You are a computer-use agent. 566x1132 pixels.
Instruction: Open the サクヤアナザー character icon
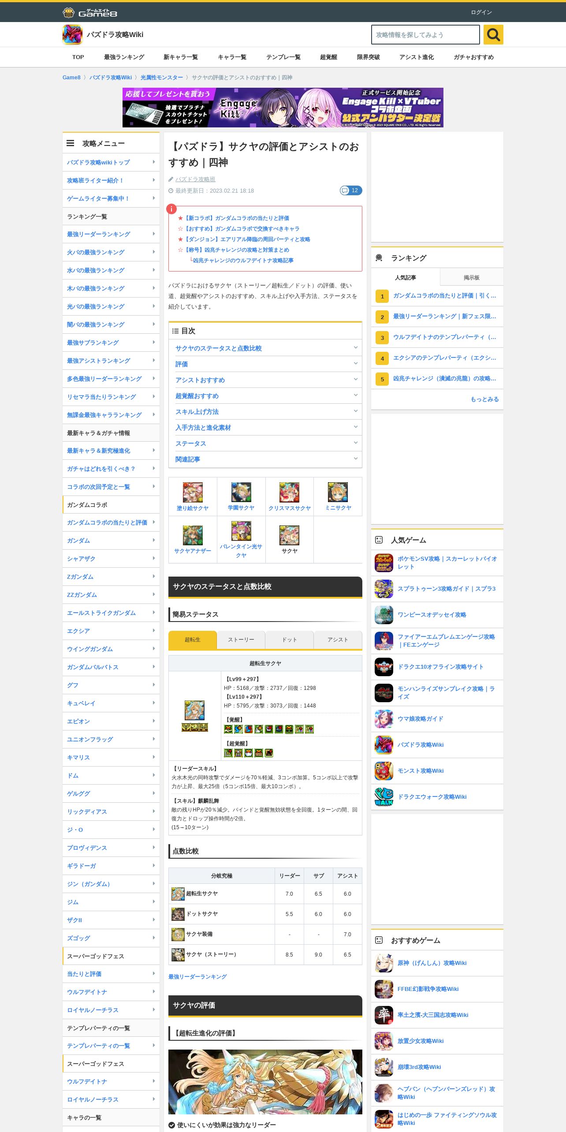pyautogui.click(x=193, y=535)
